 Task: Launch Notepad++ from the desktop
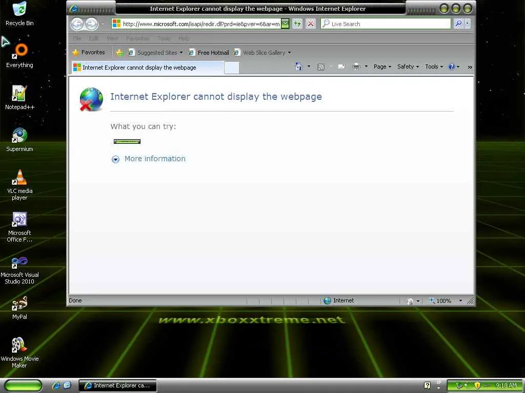coord(19,98)
